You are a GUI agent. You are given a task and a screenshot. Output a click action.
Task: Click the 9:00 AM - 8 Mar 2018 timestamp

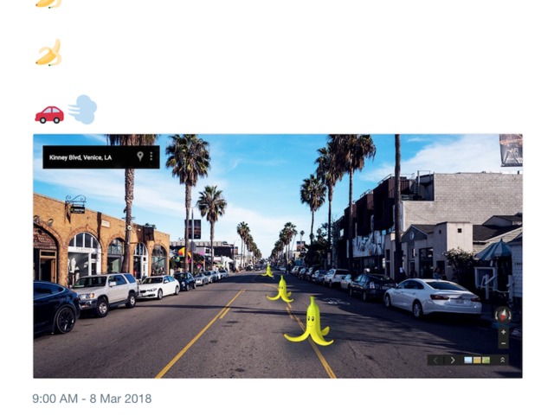point(92,399)
